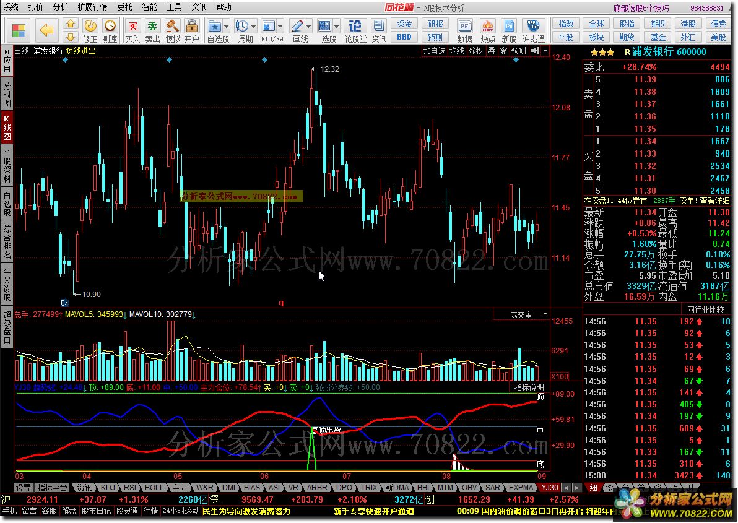Open 模拟 simulated trading gavel icon
This screenshot has height=523, width=738.
[x=172, y=30]
